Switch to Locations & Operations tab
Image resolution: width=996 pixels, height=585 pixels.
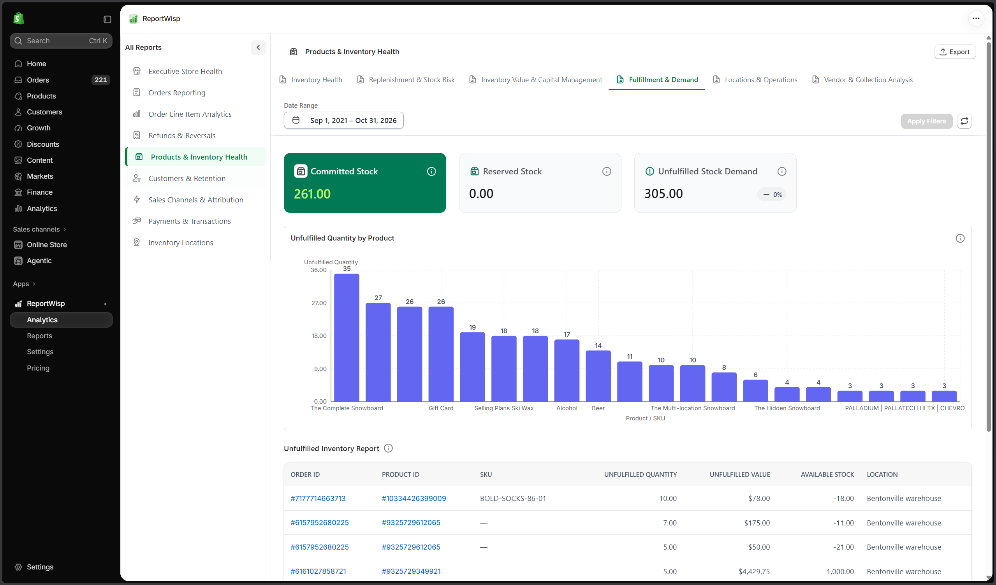pyautogui.click(x=755, y=79)
